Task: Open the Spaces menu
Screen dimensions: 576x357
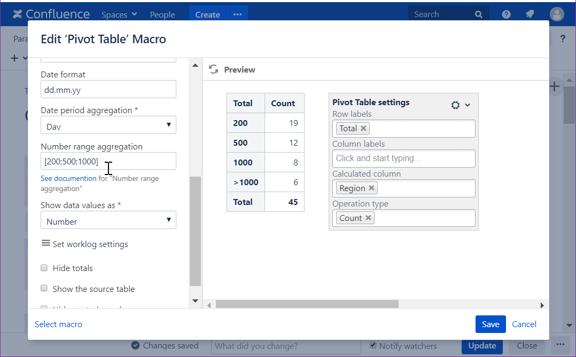Action: [119, 14]
